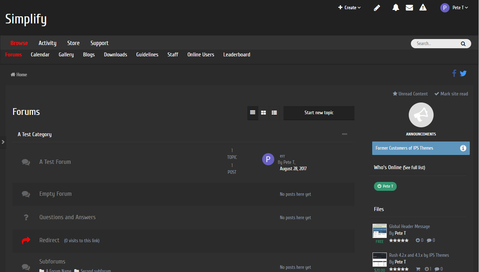Open the Guidelines submenu item
479x272 pixels.
147,55
